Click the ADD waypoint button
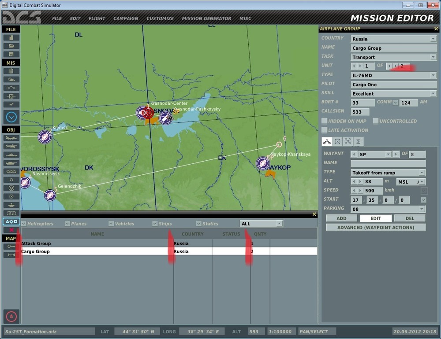Screen dimensions: 441x339 pyautogui.click(x=341, y=218)
